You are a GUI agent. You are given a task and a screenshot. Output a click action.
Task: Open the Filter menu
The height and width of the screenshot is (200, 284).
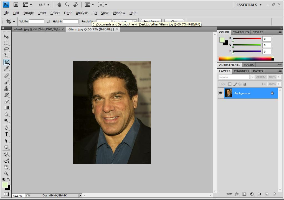tap(68, 13)
